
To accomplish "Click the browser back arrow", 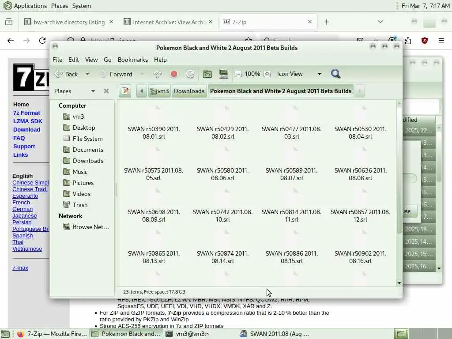I will 11,41.
